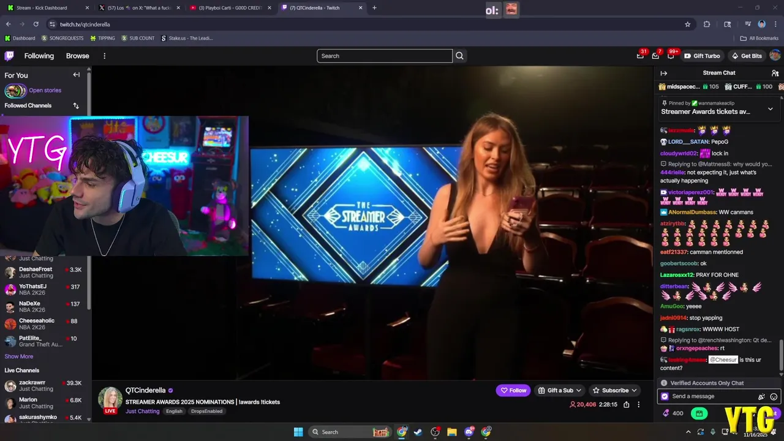Expand pinned Streamer Awards message
The height and width of the screenshot is (441, 784).
pyautogui.click(x=770, y=109)
